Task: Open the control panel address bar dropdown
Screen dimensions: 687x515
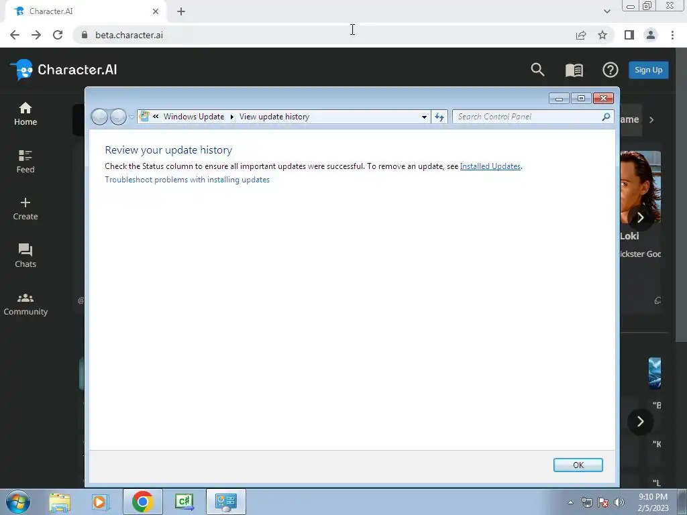Action: (x=424, y=117)
